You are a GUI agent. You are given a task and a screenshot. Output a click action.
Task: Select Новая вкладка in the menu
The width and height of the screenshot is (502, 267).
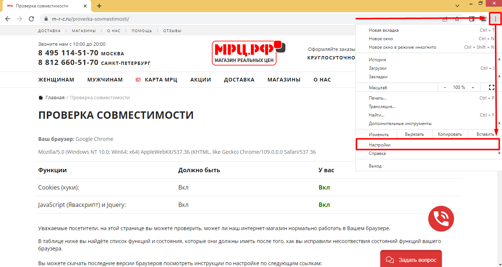coord(429,30)
